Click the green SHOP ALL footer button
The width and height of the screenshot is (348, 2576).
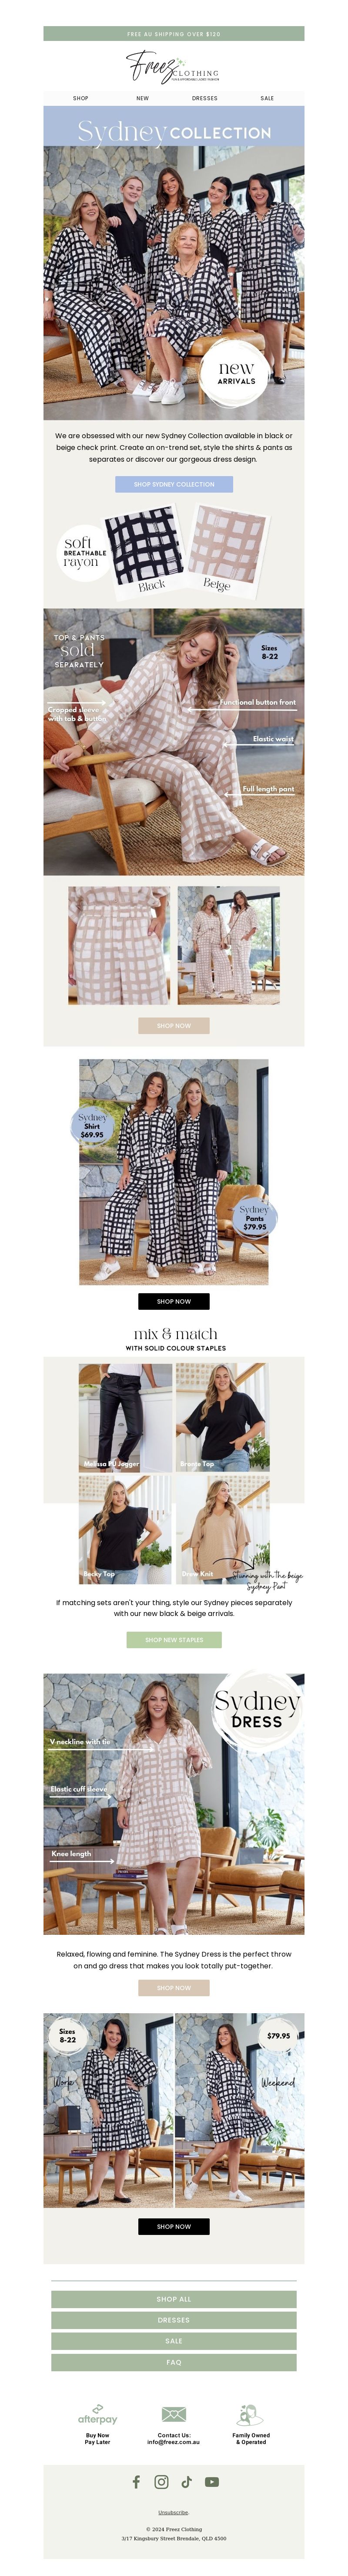[x=174, y=2299]
